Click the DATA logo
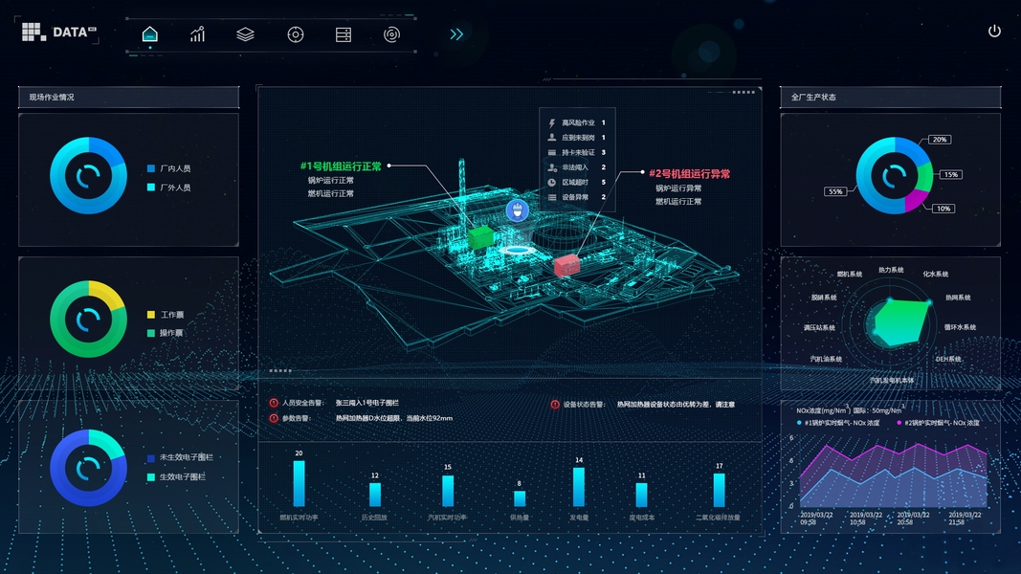The width and height of the screenshot is (1021, 574). pos(59,32)
